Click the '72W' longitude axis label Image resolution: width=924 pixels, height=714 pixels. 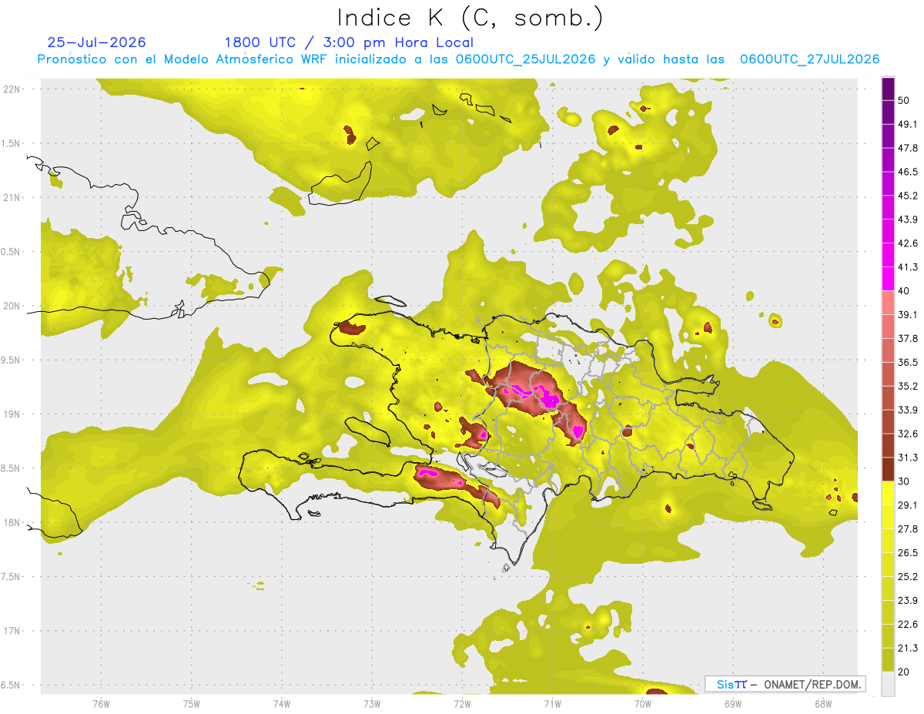[x=462, y=703]
